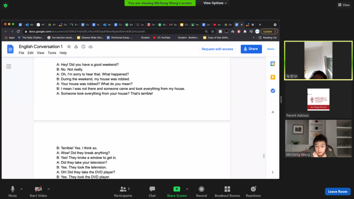
Task: Open document info icon beside title
Action: 83,47
